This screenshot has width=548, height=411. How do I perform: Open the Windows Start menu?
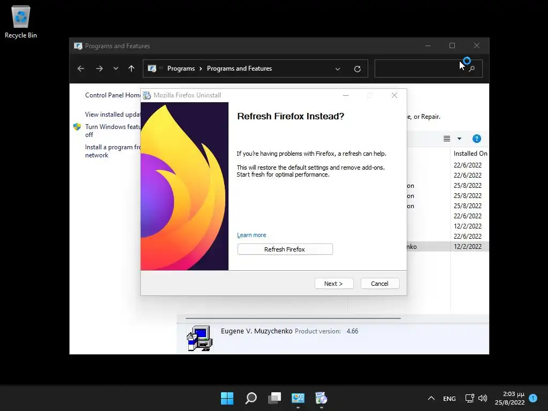[x=227, y=398]
